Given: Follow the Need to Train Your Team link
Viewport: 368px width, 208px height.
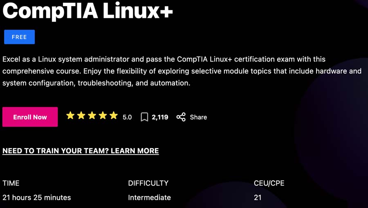Looking at the screenshot, I should 81,151.
